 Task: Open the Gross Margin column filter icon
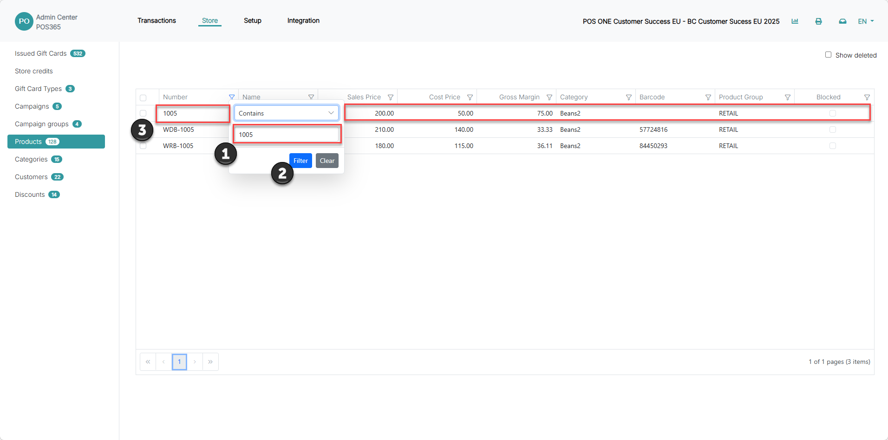(x=549, y=97)
